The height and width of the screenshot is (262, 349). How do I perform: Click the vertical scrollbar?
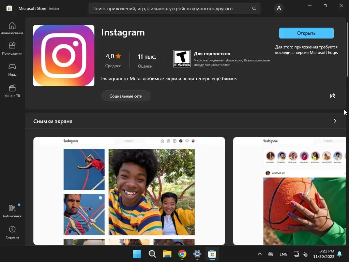pos(347,49)
